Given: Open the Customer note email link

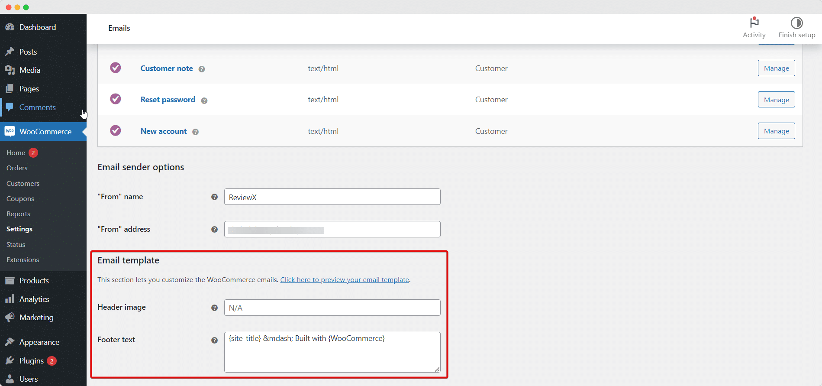Looking at the screenshot, I should click(167, 68).
